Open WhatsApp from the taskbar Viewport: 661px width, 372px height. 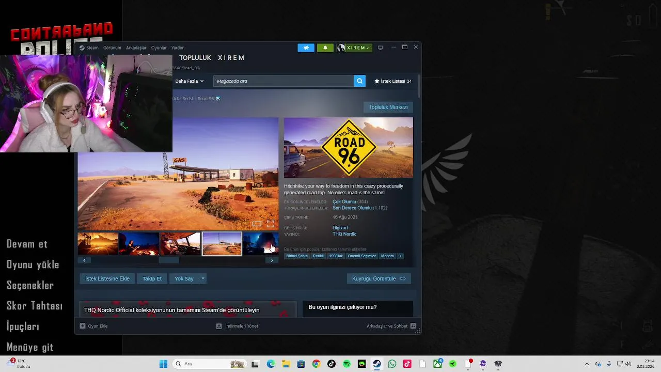pos(392,364)
